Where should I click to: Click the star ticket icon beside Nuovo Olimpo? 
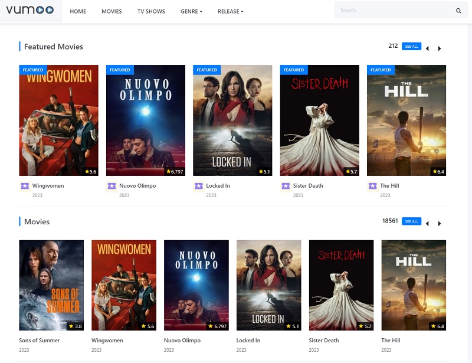coord(112,186)
